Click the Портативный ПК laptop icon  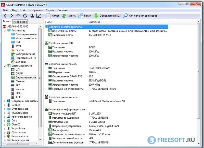pos(13,58)
